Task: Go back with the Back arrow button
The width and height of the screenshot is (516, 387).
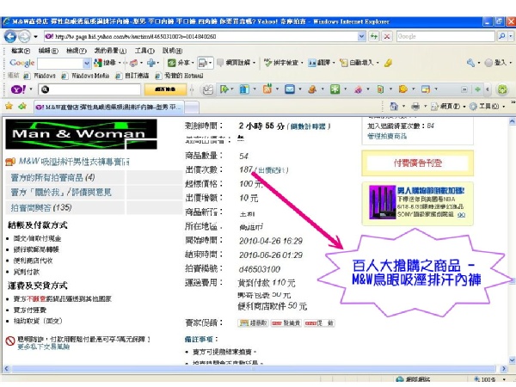Action: (x=10, y=36)
